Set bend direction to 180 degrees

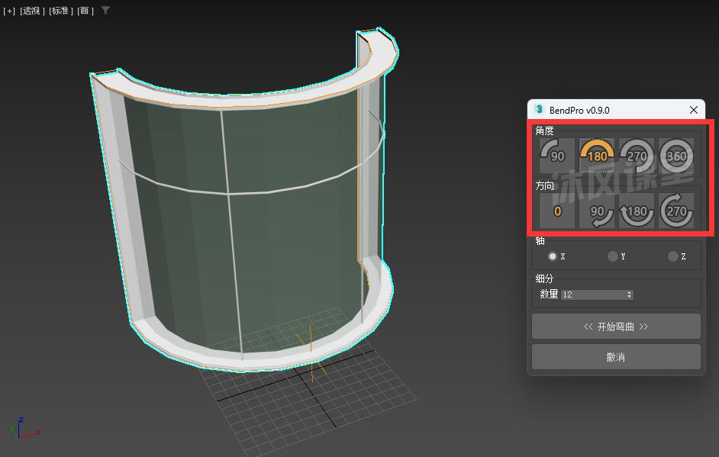coord(637,211)
